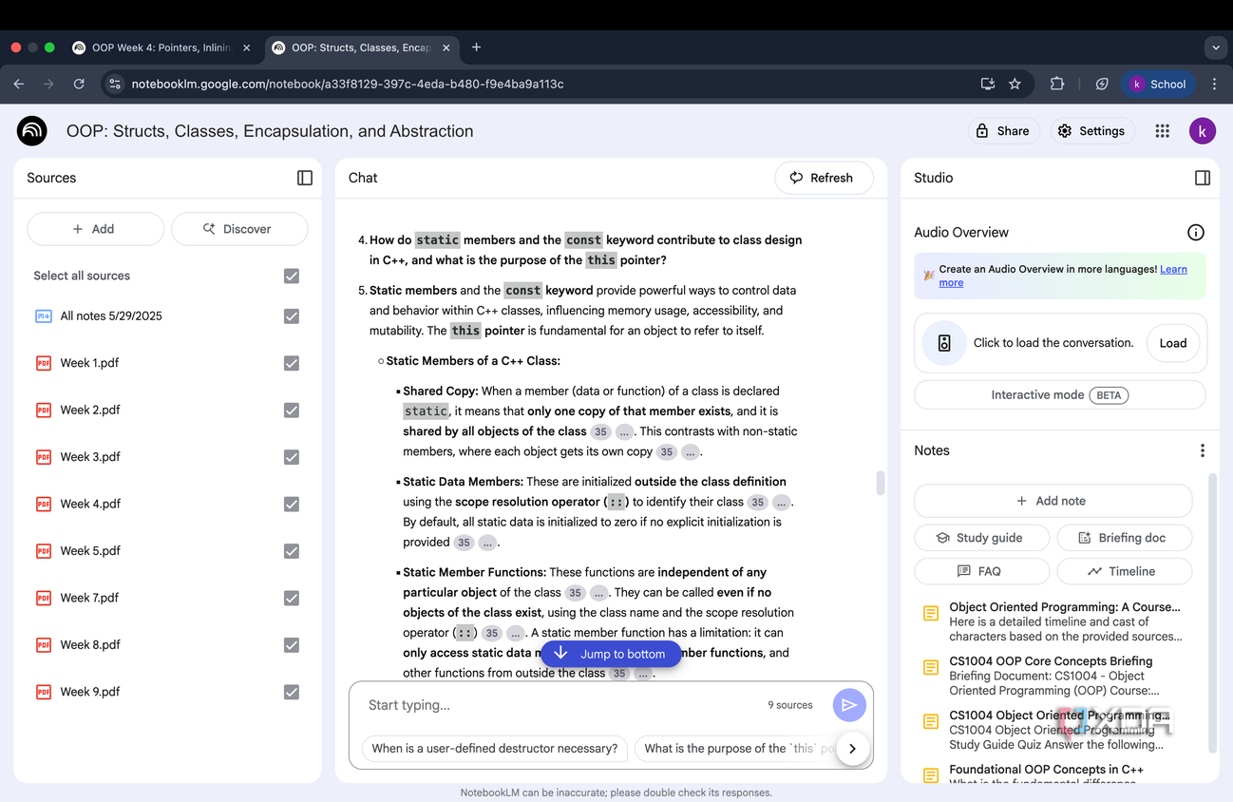Expand the tab search dropdown arrow
The image size is (1233, 802).
pyautogui.click(x=1216, y=48)
